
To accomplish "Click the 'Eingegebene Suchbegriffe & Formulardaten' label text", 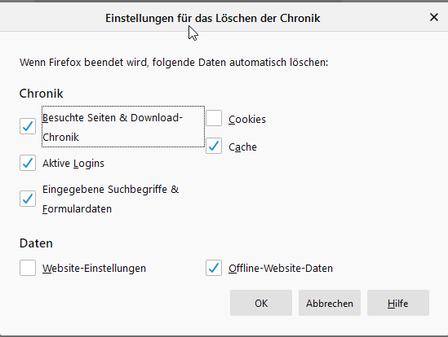I will pos(110,199).
